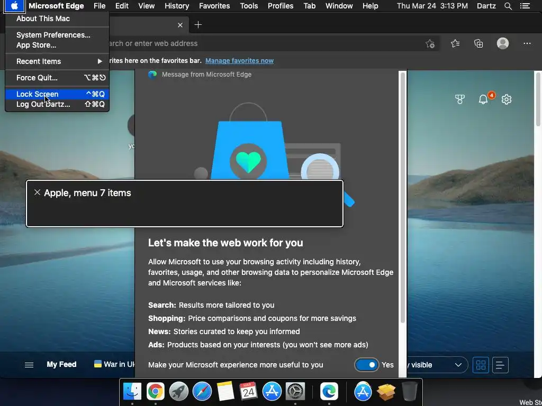
Task: Click the Dartz user name in menu bar
Action: (486, 6)
